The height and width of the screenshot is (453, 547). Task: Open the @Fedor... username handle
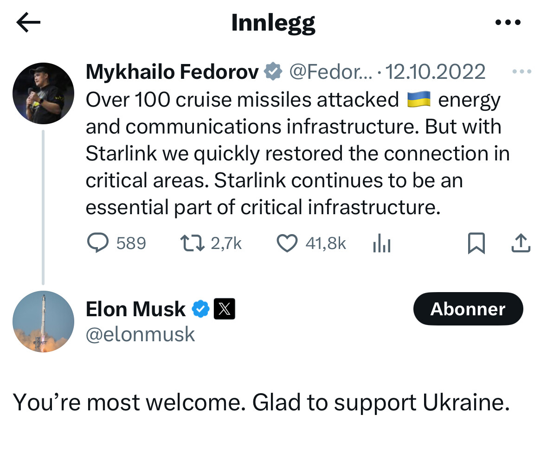tap(330, 72)
